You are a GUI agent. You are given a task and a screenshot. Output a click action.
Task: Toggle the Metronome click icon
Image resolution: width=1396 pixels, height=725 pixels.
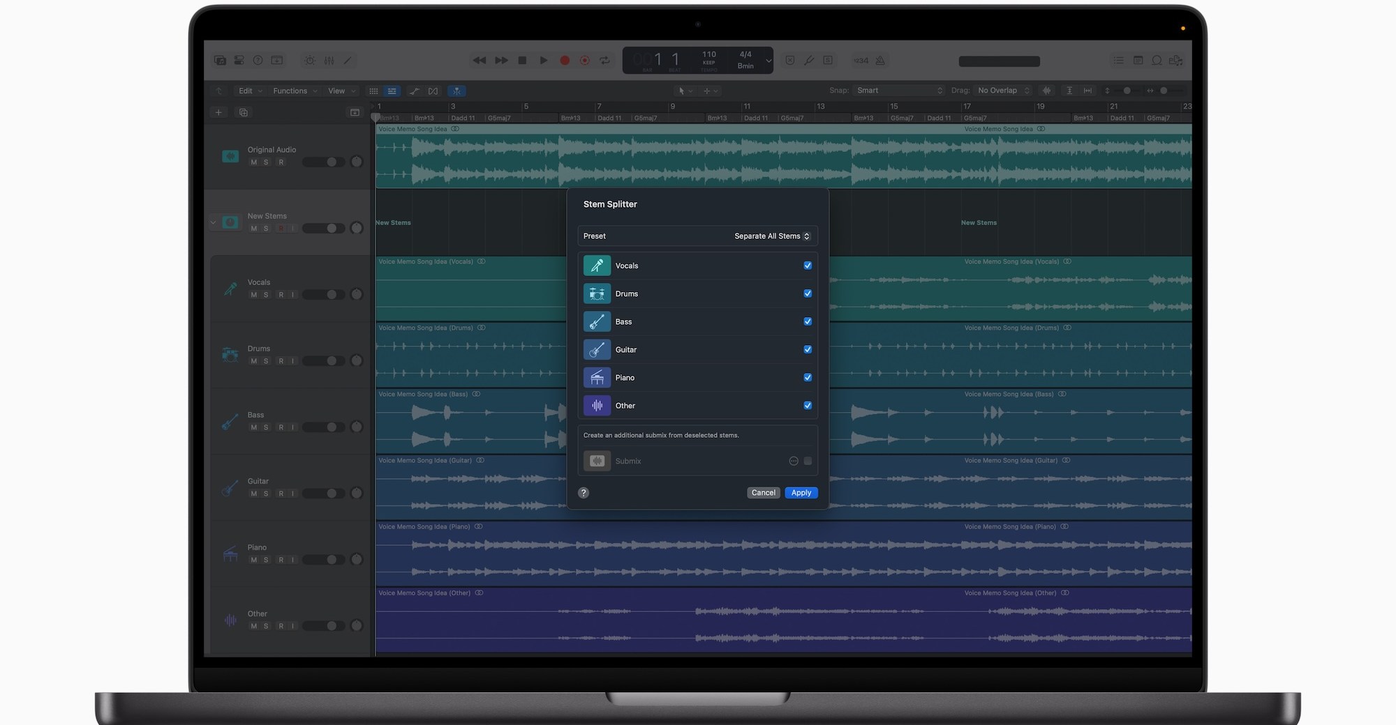880,61
